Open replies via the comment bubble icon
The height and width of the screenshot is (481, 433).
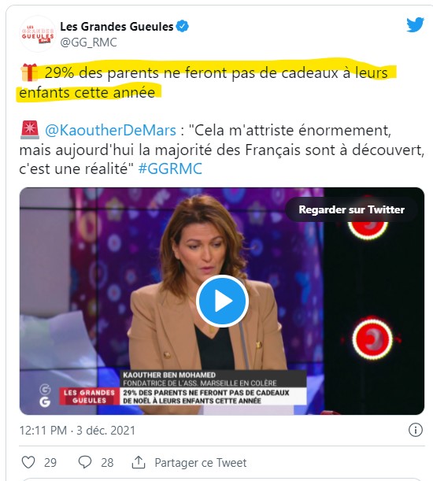(85, 462)
